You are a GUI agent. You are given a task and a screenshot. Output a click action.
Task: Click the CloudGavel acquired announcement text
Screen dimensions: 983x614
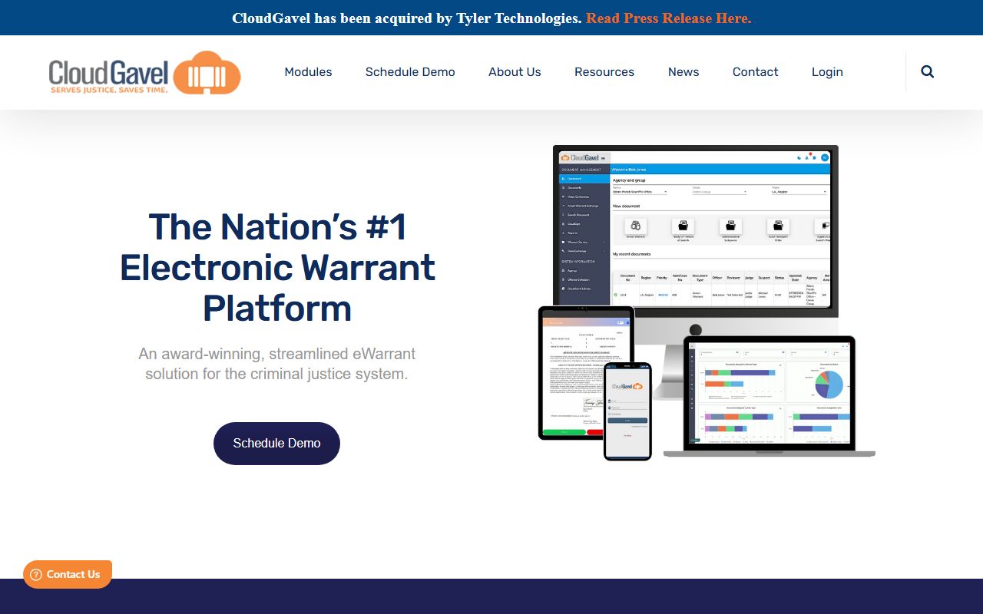(407, 18)
